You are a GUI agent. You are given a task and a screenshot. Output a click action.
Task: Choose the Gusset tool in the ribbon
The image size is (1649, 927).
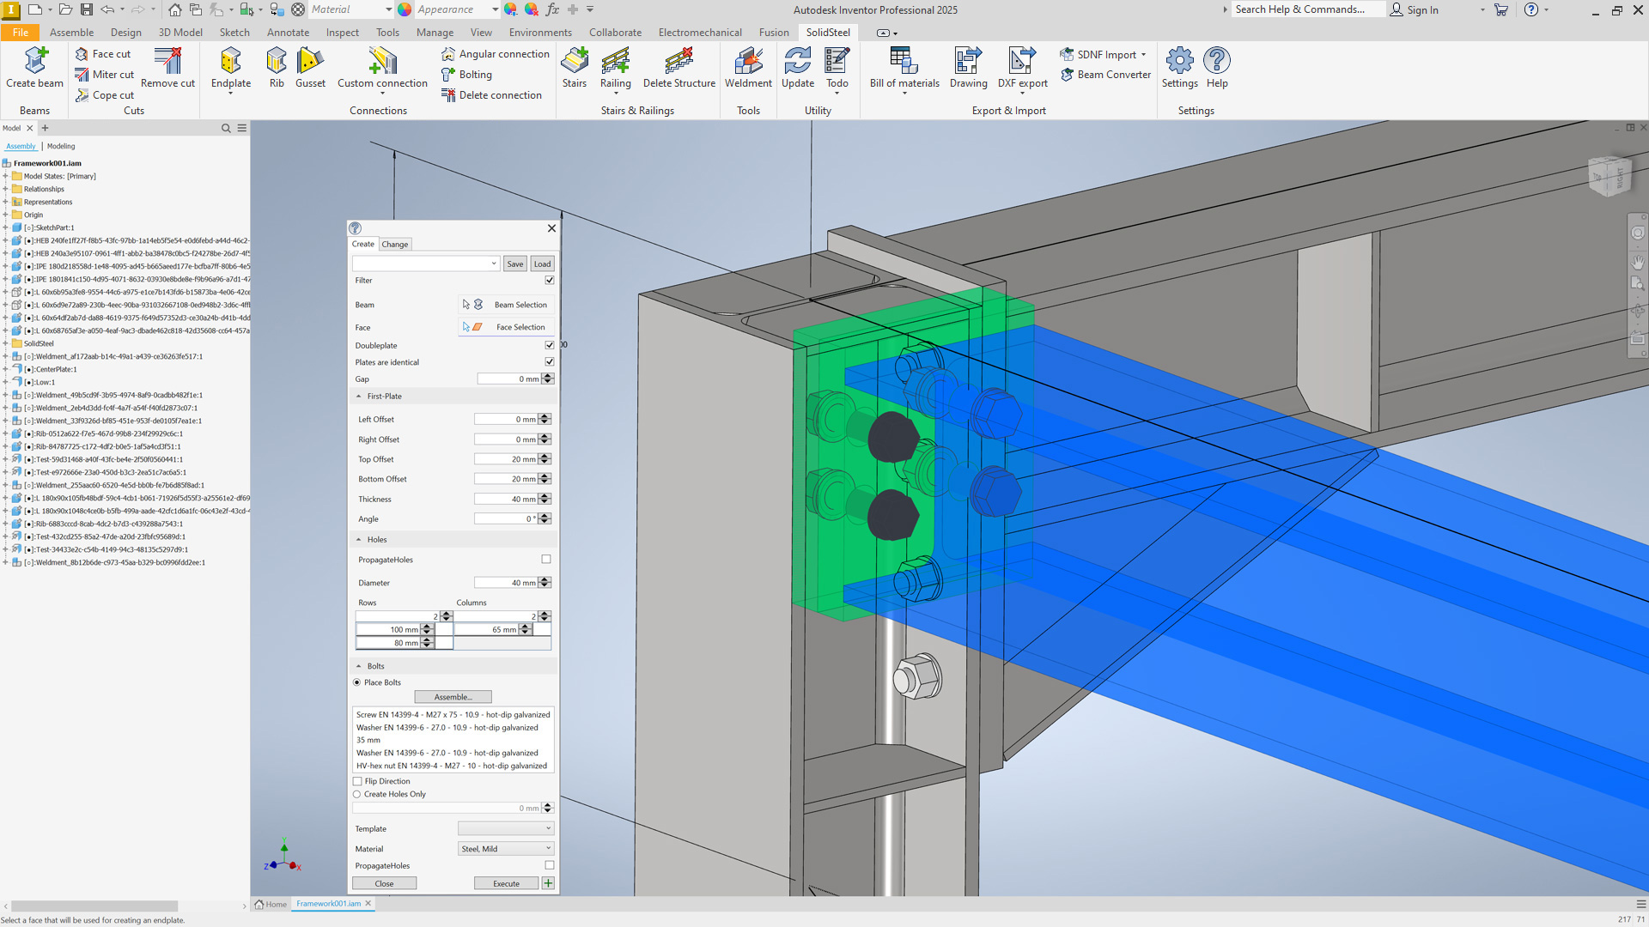310,62
